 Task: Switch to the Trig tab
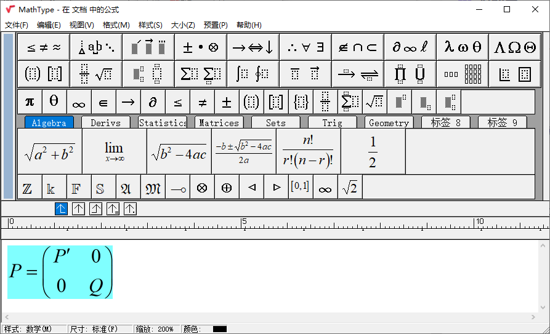(332, 122)
